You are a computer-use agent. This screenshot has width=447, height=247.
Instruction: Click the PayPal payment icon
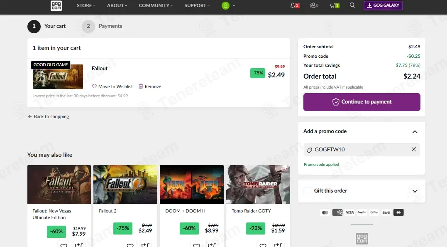click(x=362, y=212)
